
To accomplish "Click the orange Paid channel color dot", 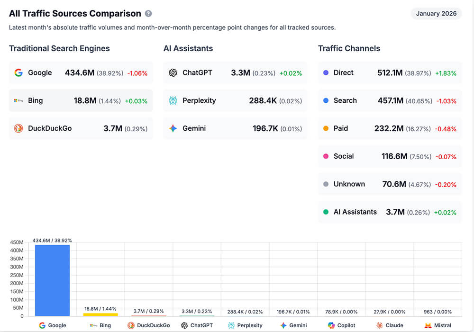I will click(326, 128).
